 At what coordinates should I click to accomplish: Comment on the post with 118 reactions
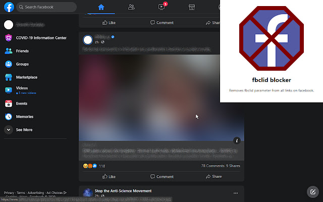162,177
